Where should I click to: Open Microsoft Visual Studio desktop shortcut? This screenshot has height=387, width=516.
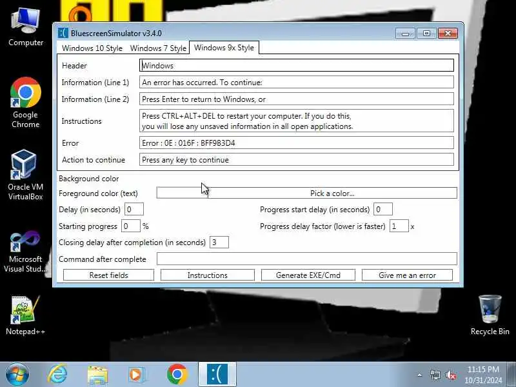[25, 252]
